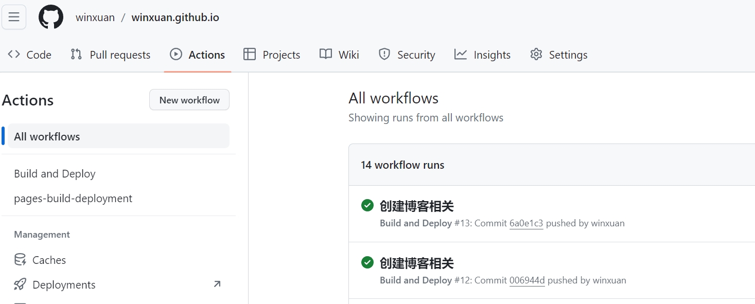Open the Wiki tab
The image size is (755, 304).
point(339,55)
